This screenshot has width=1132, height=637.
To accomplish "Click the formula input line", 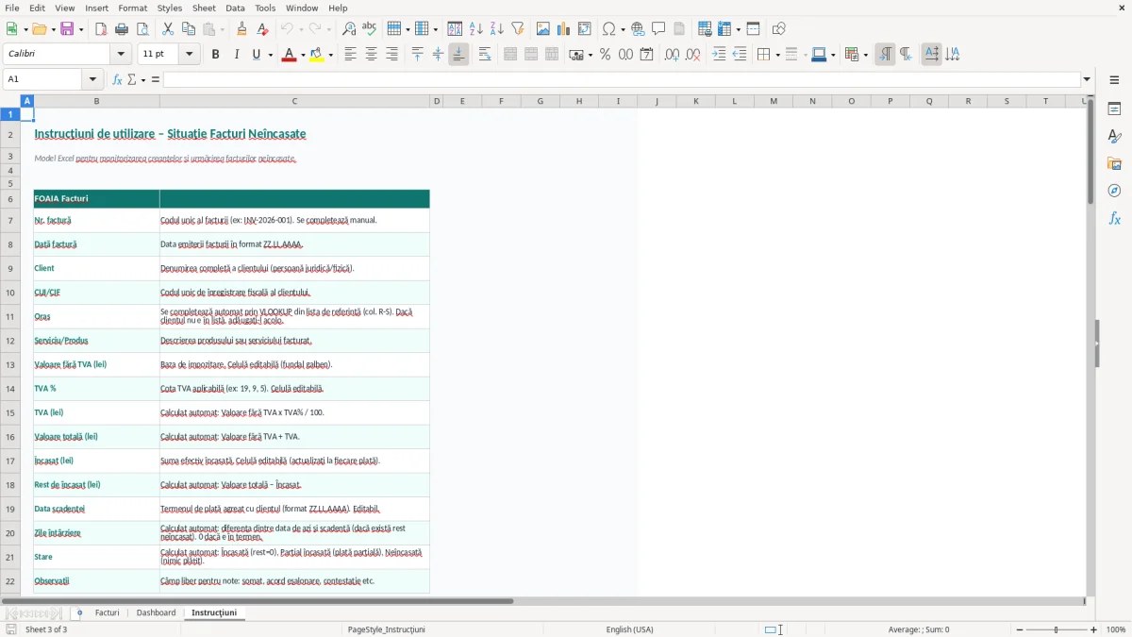I will coord(622,79).
